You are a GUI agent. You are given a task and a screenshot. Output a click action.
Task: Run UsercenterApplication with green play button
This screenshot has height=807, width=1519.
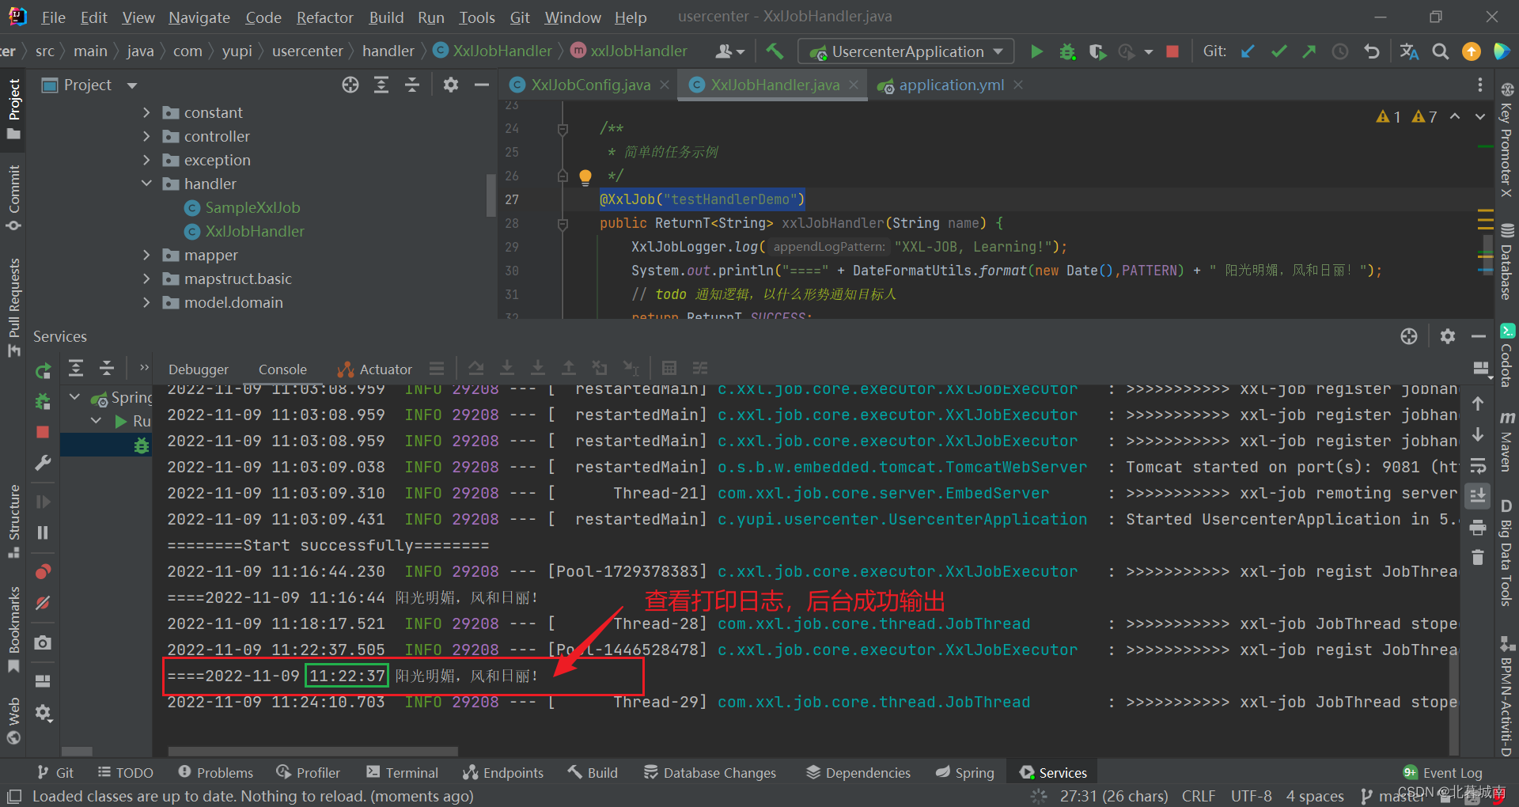coord(1036,51)
